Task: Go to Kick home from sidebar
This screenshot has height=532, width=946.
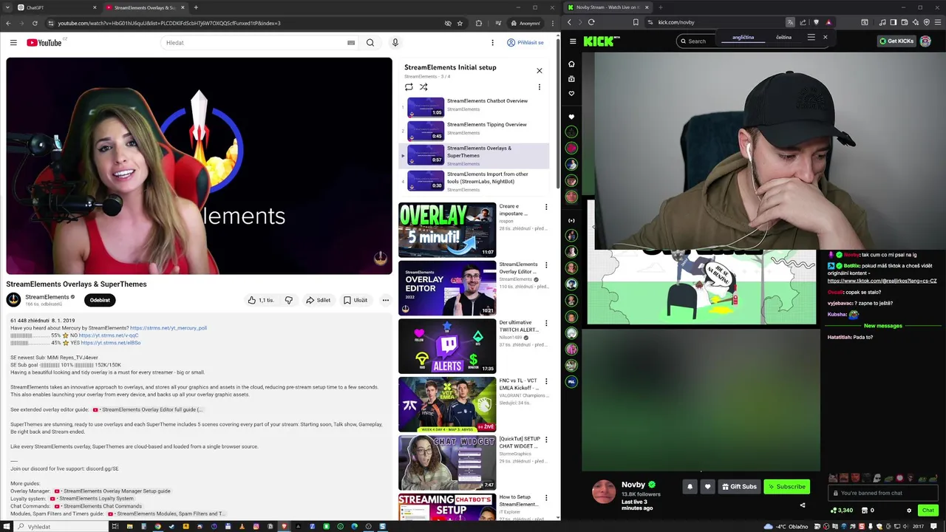Action: [571, 64]
